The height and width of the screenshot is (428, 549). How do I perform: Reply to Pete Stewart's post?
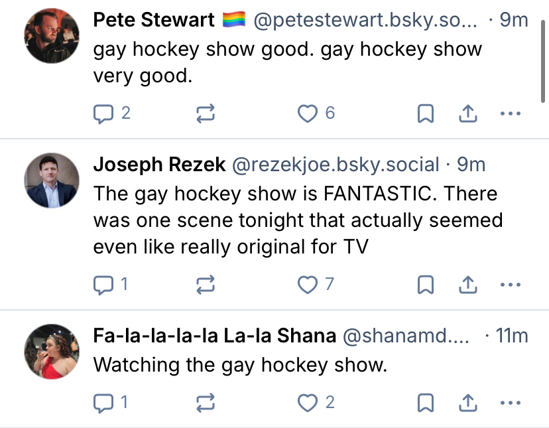[x=103, y=114]
